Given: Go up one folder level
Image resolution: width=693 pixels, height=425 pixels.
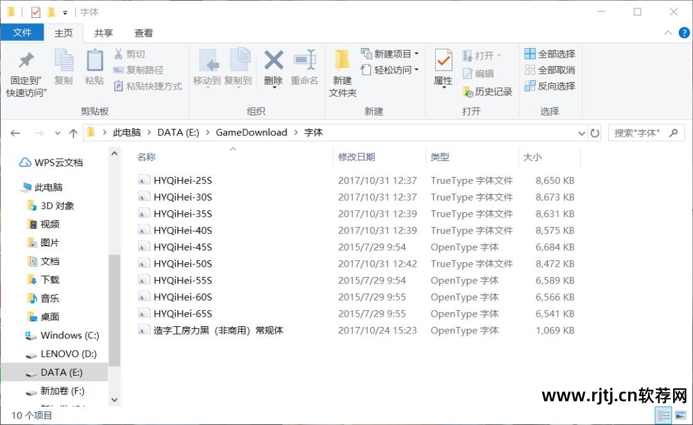Looking at the screenshot, I should tap(73, 133).
